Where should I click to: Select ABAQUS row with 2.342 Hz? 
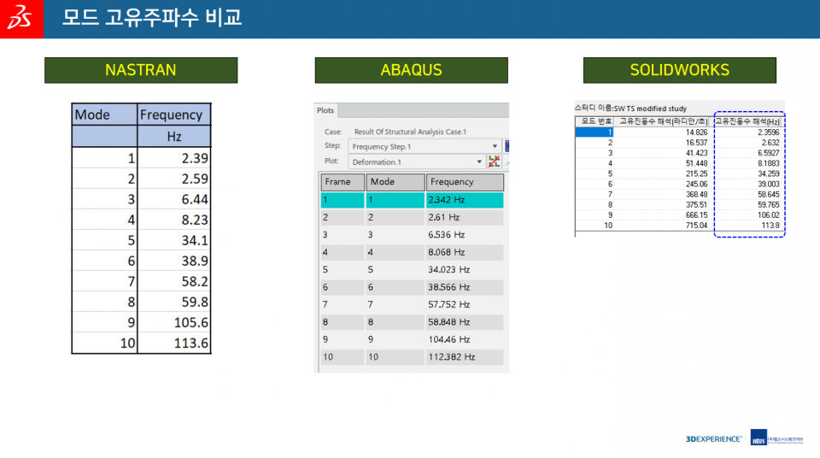coord(412,200)
